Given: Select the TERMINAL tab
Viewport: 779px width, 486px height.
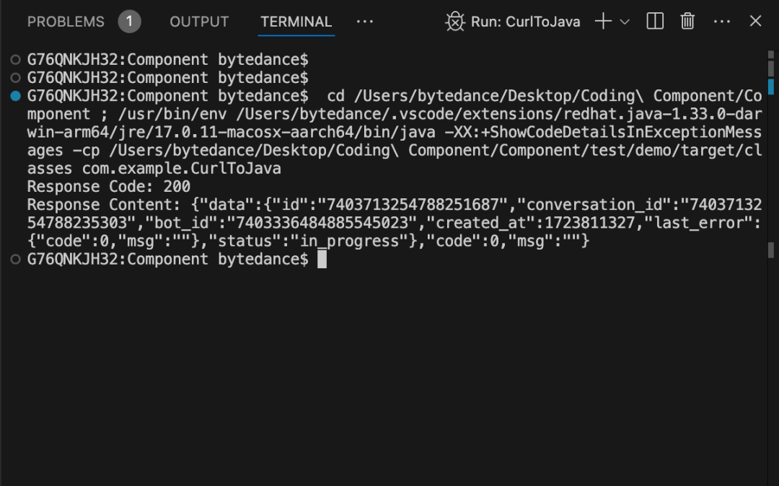Looking at the screenshot, I should point(296,22).
